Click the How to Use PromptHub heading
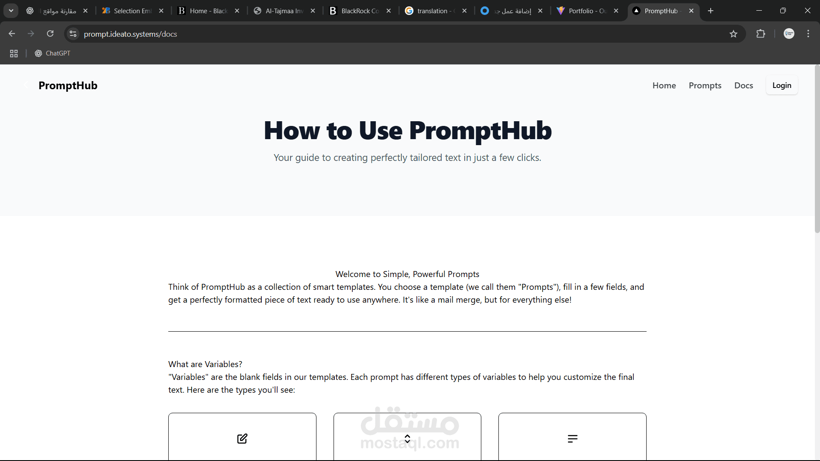This screenshot has width=820, height=461. coord(408,130)
